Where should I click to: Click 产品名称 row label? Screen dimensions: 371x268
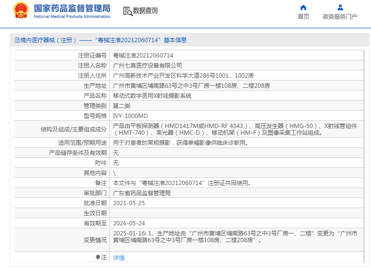[x=95, y=96]
